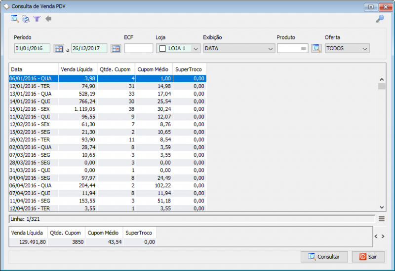395x271 pixels.
Task: Select row 07/04/2016 - QUI
Action: coord(108,193)
